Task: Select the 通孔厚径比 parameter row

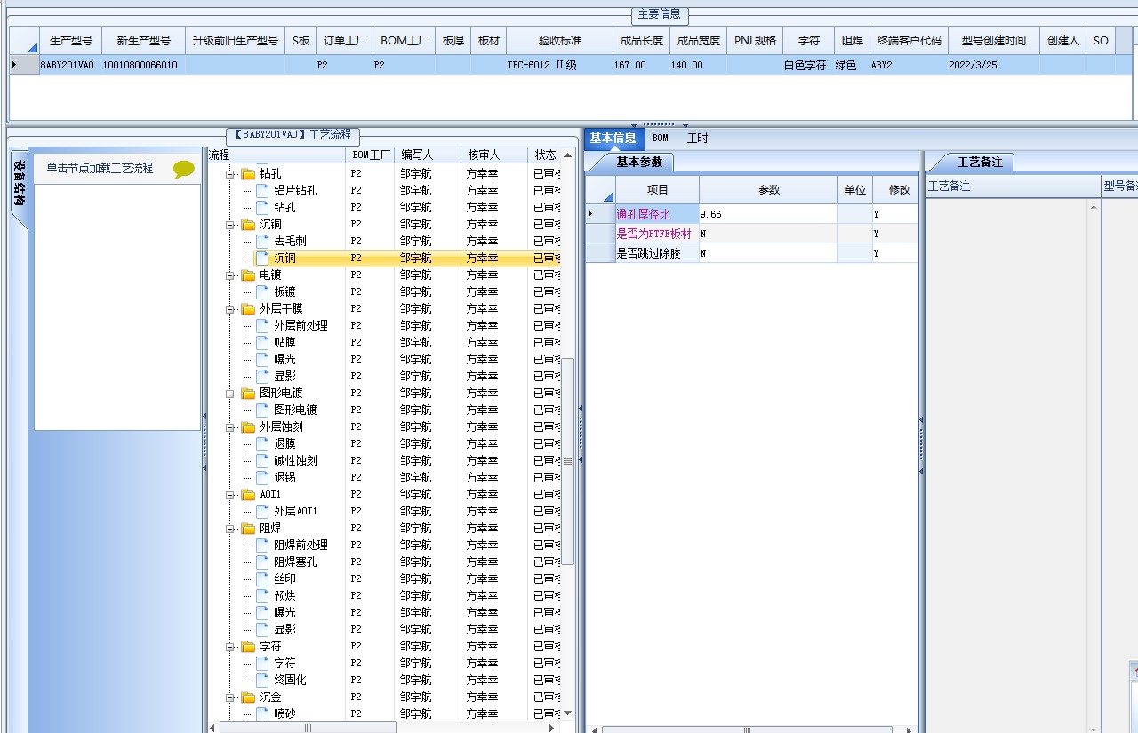Action: pos(751,214)
